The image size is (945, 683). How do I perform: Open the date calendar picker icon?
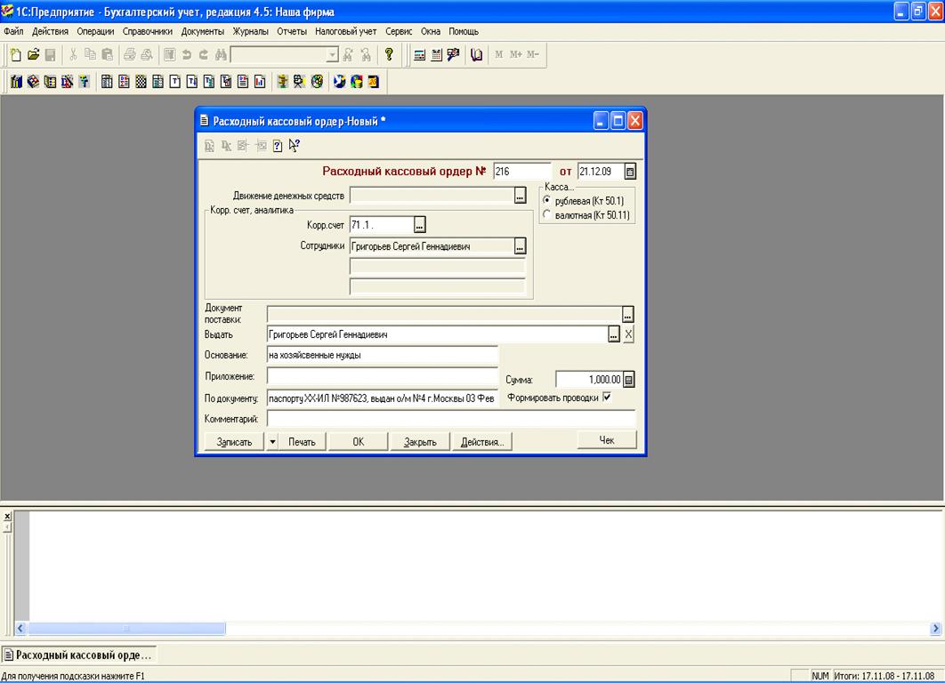pyautogui.click(x=630, y=172)
